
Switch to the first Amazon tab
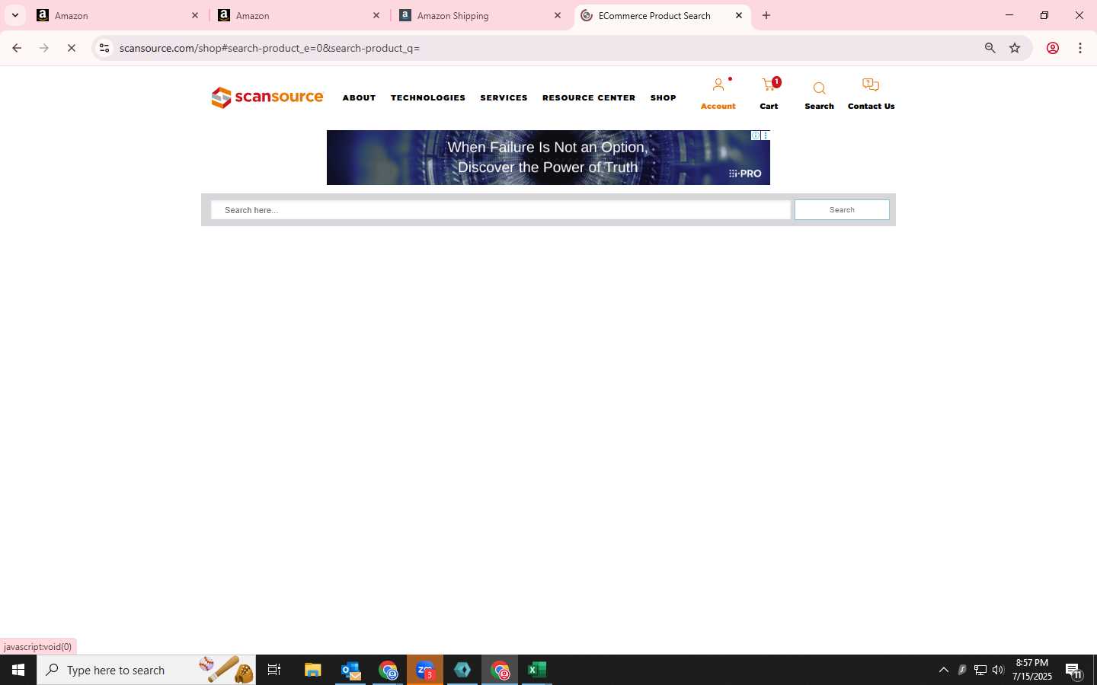coord(118,15)
